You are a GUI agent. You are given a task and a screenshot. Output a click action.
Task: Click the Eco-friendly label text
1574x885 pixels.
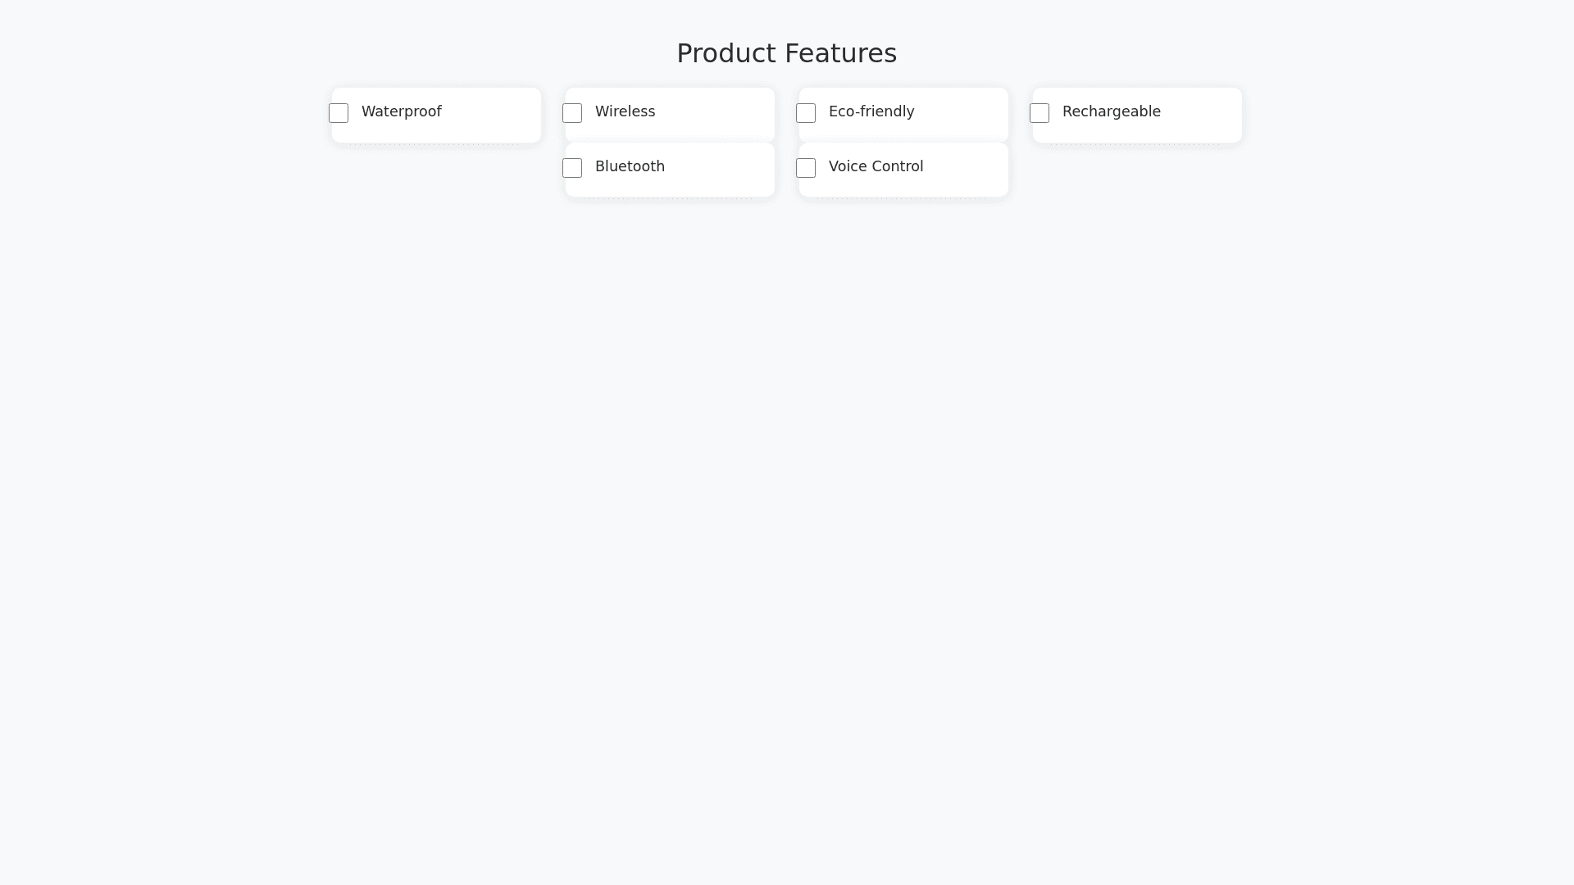871,111
